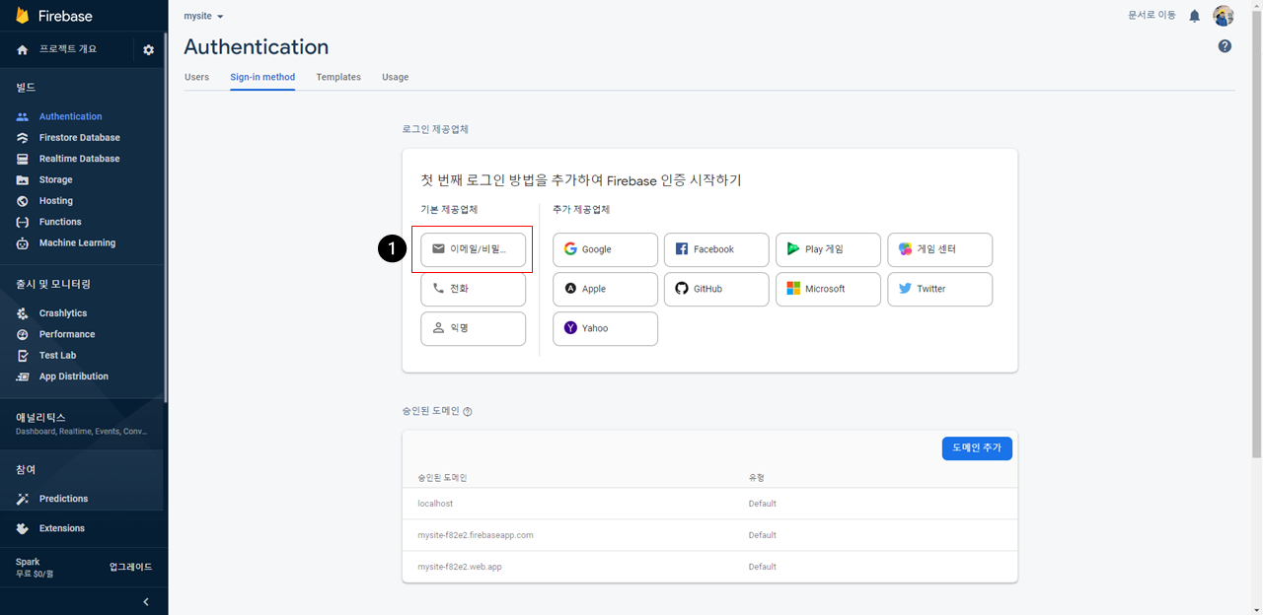Select the Apple sign-in provider
Viewport: 1263px width, 615px height.
605,289
